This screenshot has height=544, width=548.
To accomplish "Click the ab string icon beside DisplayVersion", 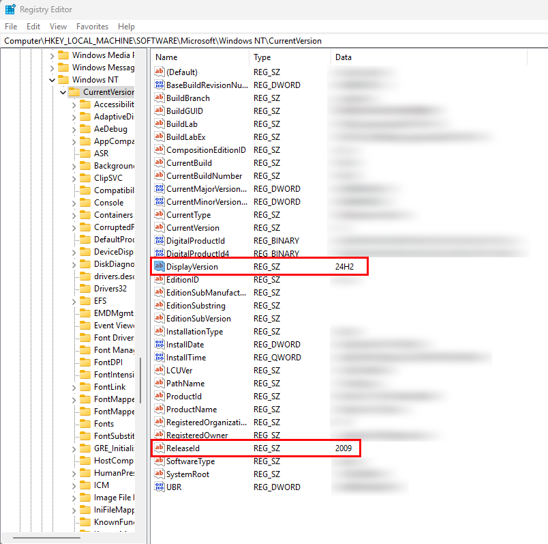I will [x=159, y=266].
